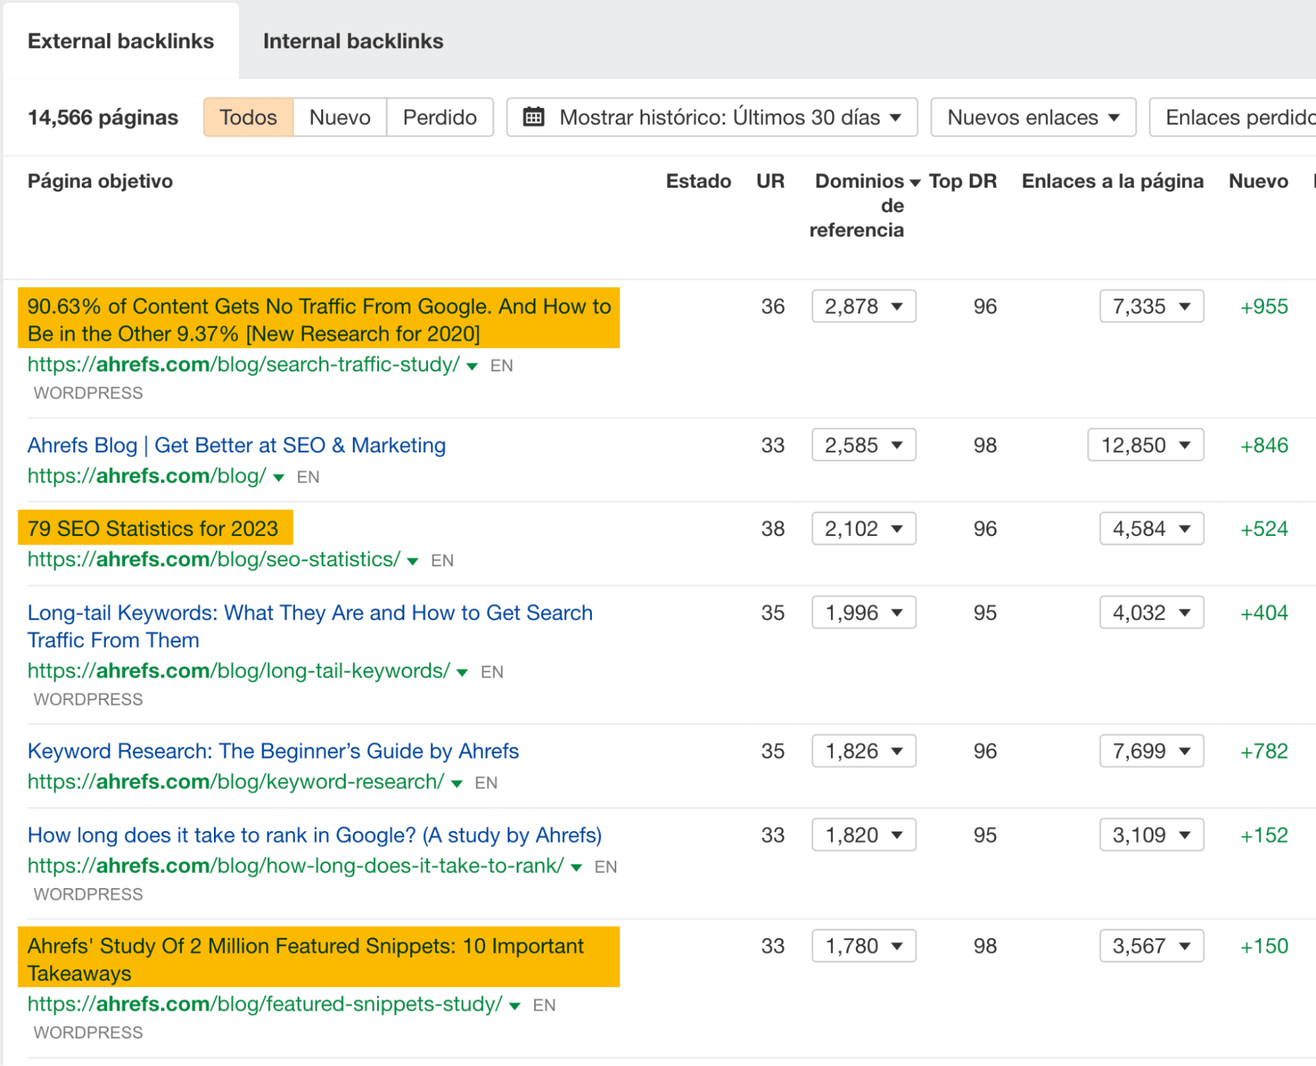Switch to the External backlinks tab
1316x1066 pixels.
(121, 41)
